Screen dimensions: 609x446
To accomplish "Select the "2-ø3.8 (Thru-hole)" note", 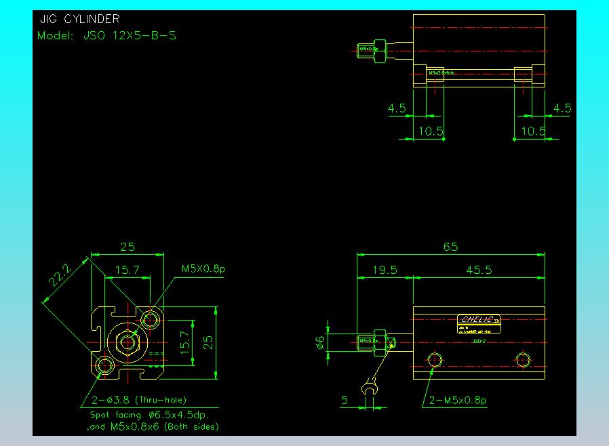I will (x=139, y=400).
